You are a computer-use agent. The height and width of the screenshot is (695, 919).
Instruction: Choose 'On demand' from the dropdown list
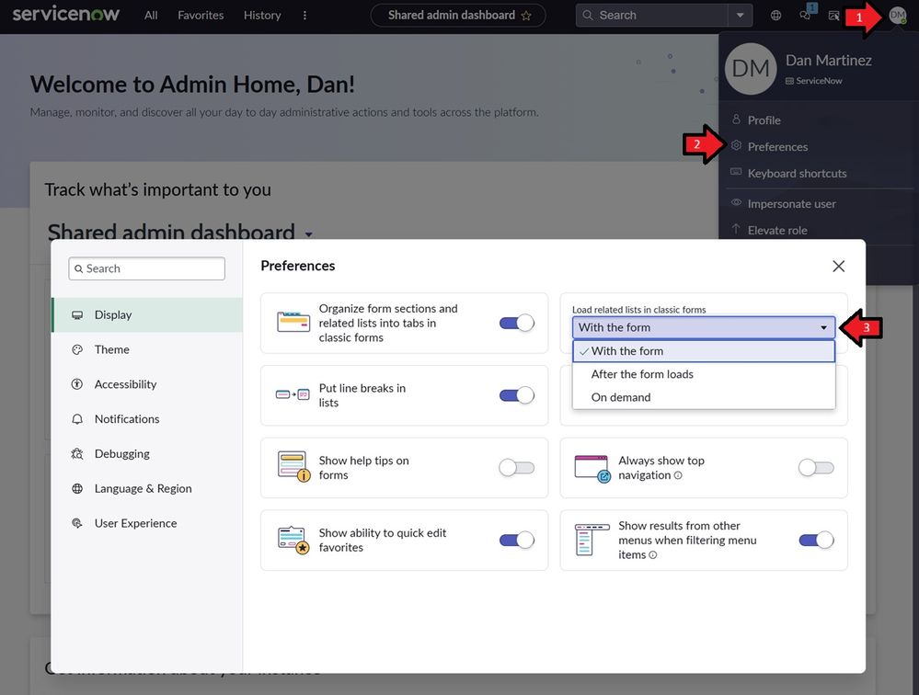pyautogui.click(x=621, y=397)
